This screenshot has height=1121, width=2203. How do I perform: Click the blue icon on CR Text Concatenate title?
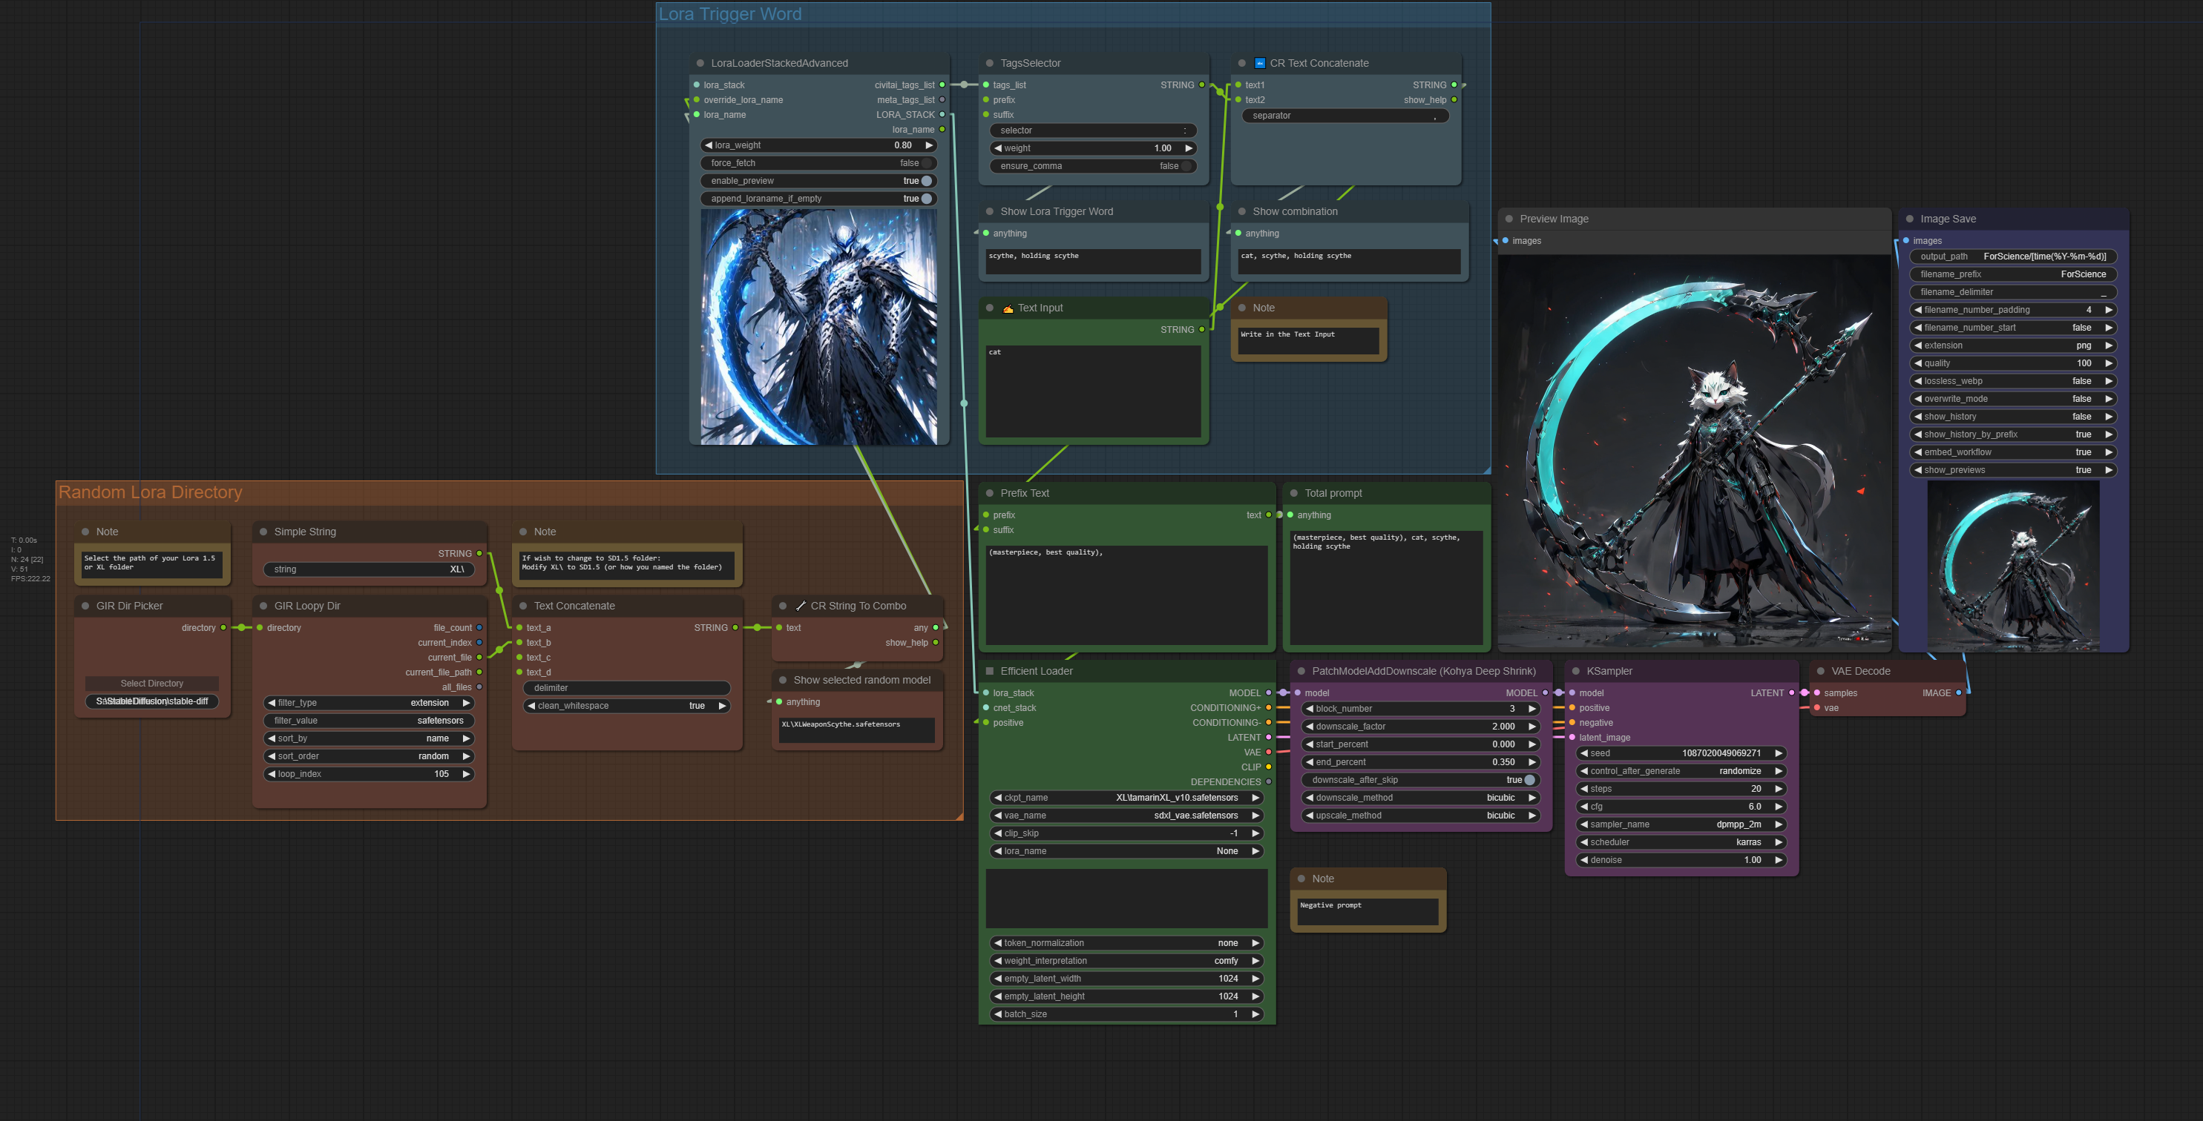click(1260, 63)
